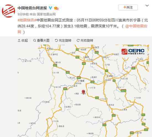Click the 9分钟前 post timestamp

23,14
